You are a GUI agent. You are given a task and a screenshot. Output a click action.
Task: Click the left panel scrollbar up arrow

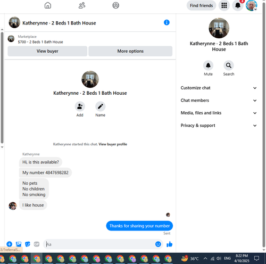pyautogui.click(x=2, y=30)
